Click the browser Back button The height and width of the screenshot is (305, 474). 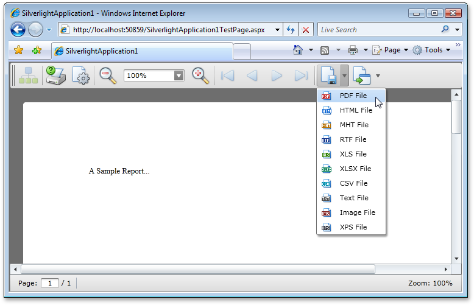click(x=18, y=30)
